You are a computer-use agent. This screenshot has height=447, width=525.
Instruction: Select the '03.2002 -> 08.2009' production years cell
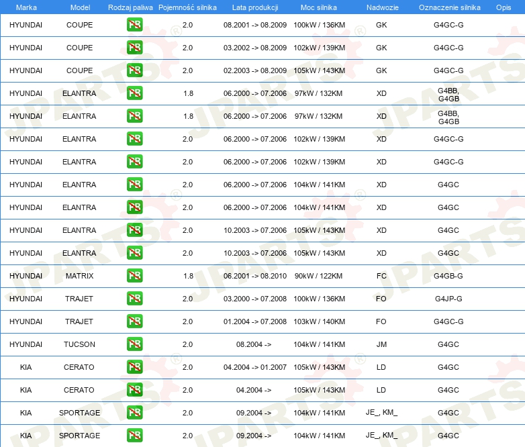pyautogui.click(x=255, y=48)
